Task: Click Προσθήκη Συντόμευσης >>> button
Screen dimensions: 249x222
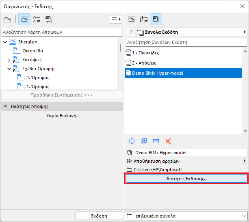Action: tap(62, 95)
